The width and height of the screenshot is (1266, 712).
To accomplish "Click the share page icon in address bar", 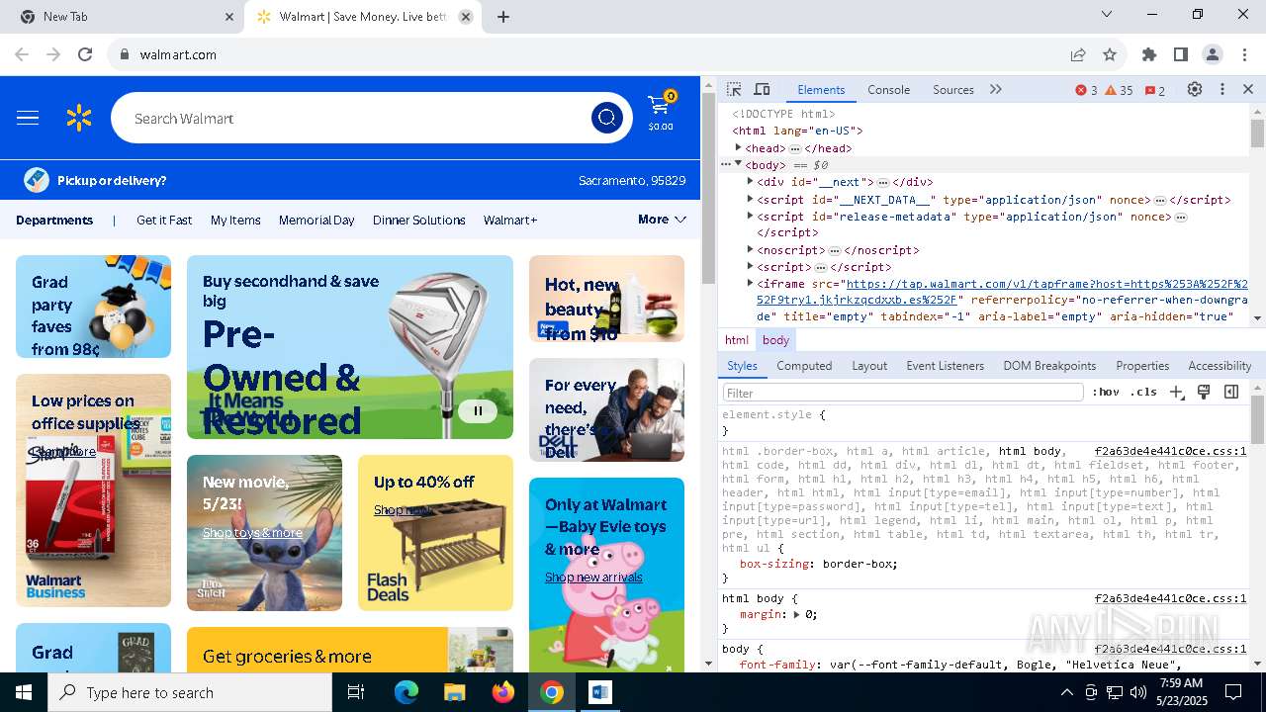I will (1078, 54).
